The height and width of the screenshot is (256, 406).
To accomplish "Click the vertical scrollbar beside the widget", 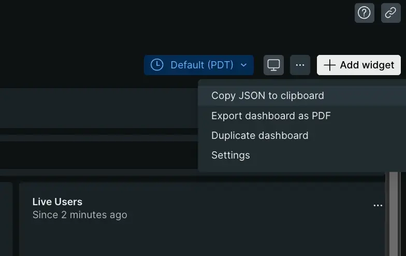I will [x=394, y=218].
